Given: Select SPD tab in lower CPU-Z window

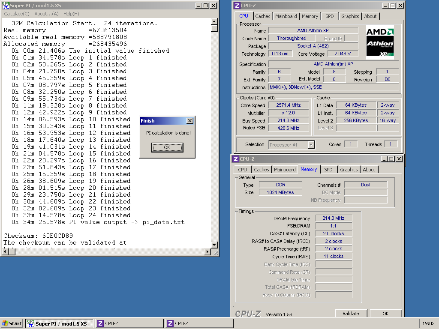Looking at the screenshot, I should [328, 170].
